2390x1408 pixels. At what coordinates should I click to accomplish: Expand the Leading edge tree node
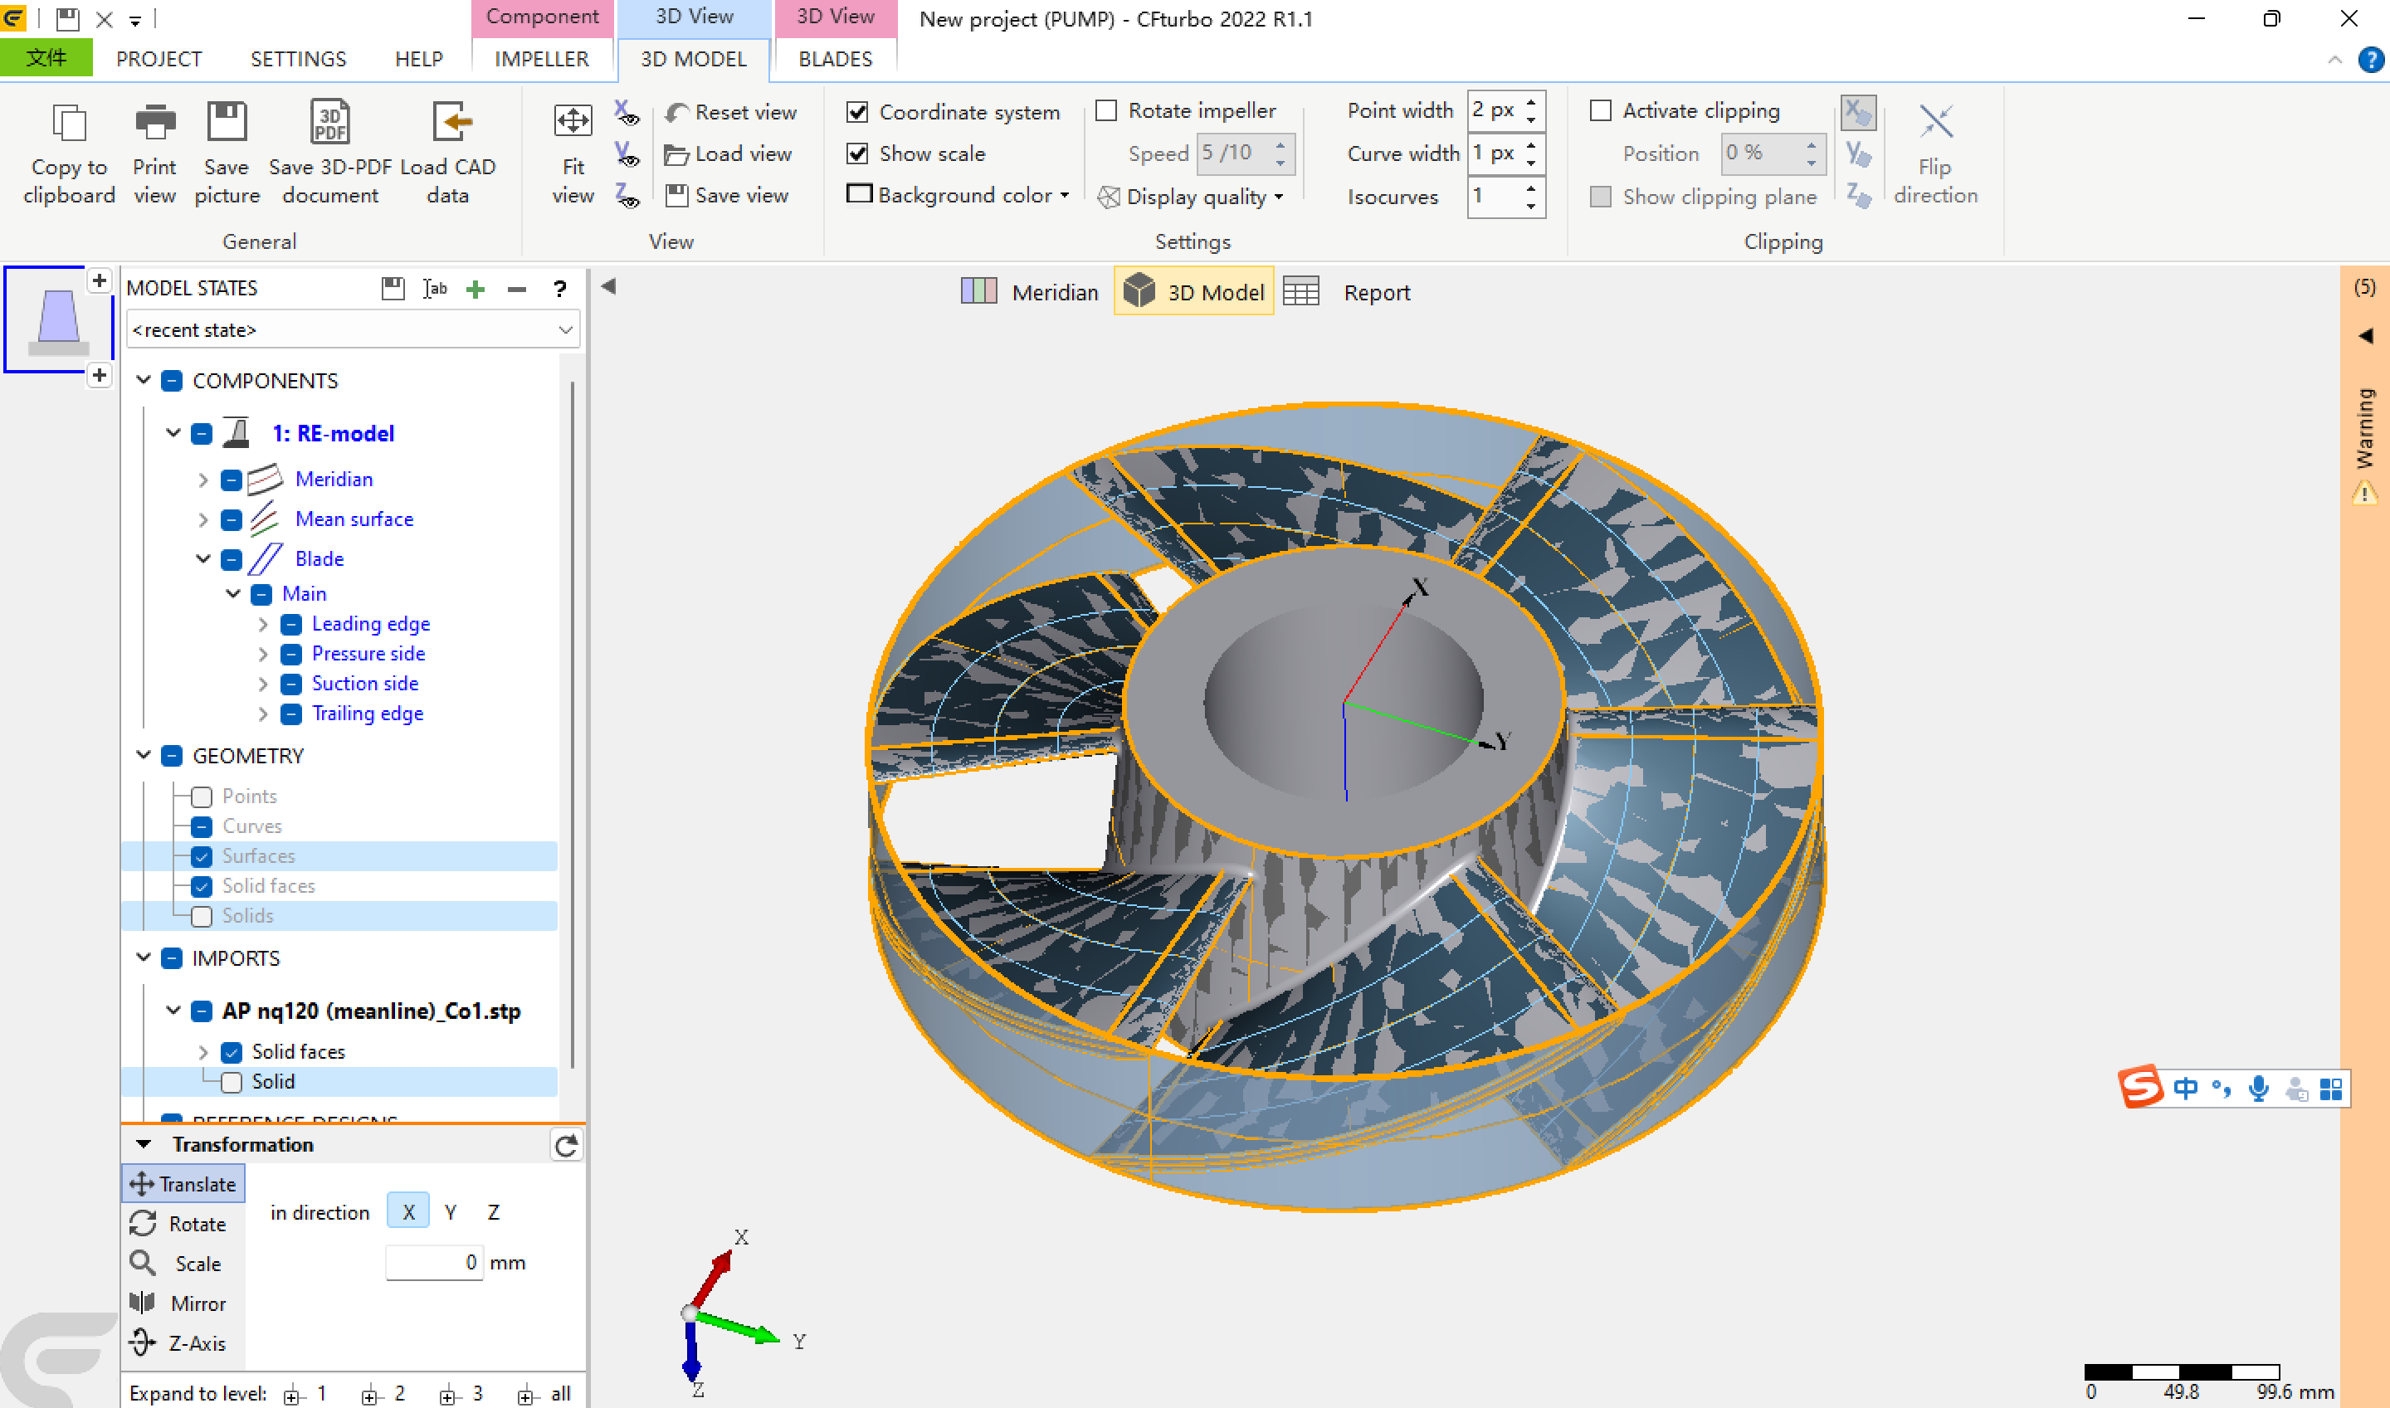pyautogui.click(x=263, y=624)
